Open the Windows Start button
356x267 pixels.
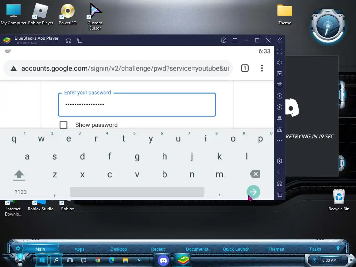[x=42, y=260]
